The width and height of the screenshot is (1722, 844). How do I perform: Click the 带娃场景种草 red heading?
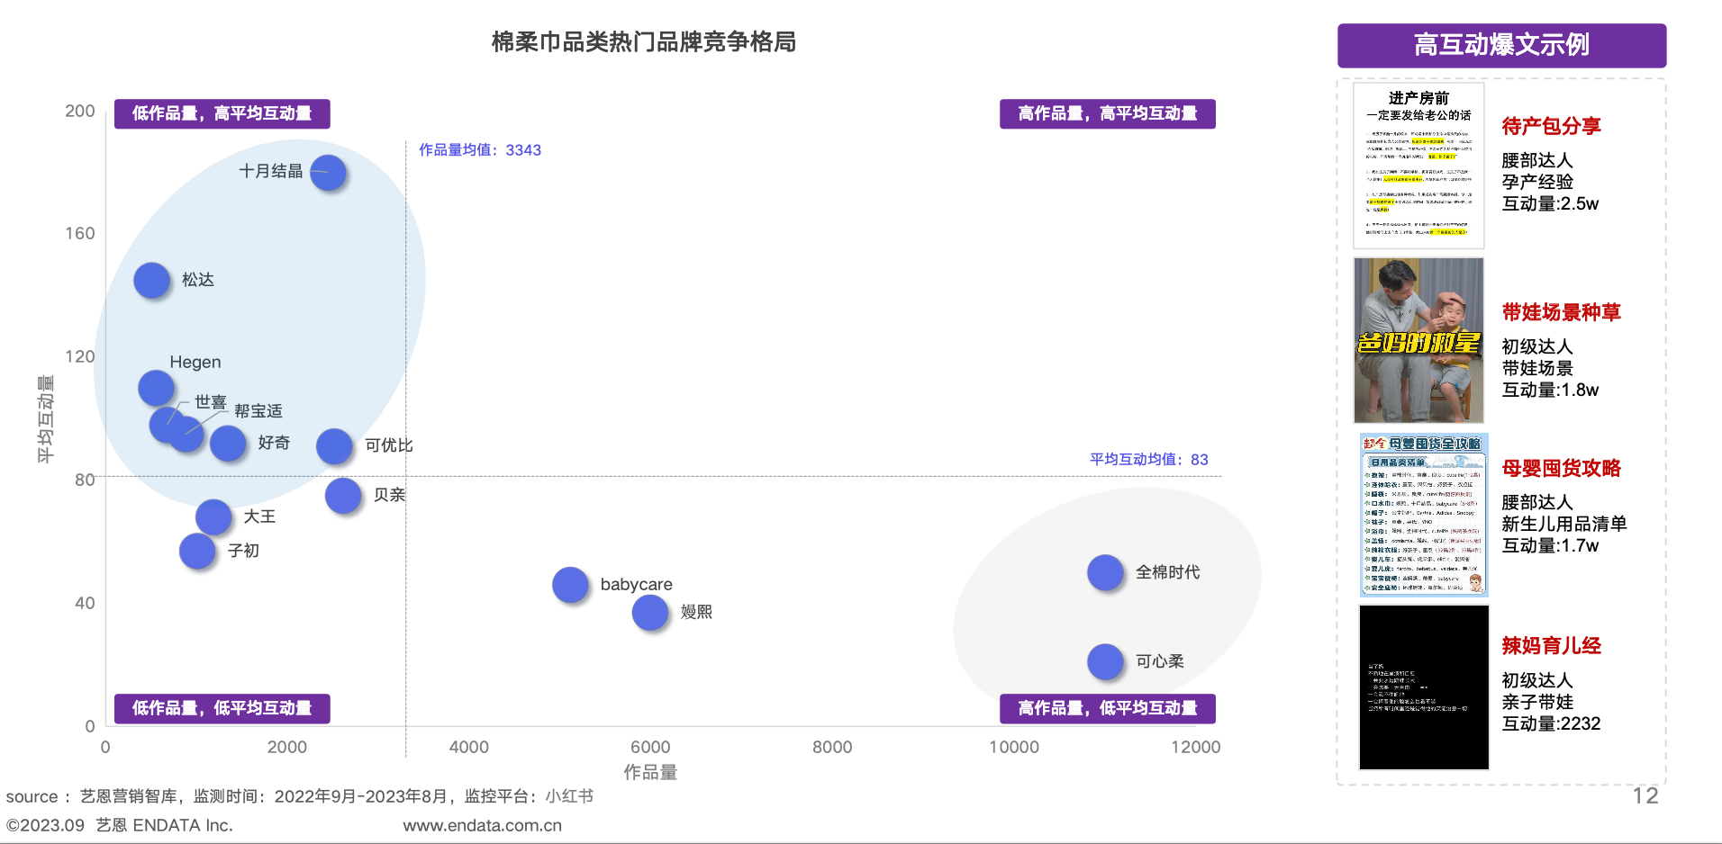tap(1561, 312)
